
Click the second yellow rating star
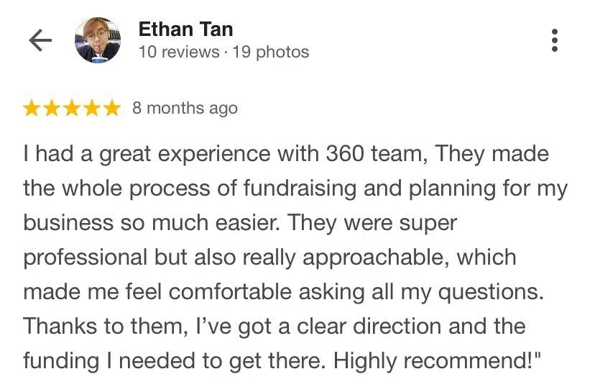click(52, 109)
